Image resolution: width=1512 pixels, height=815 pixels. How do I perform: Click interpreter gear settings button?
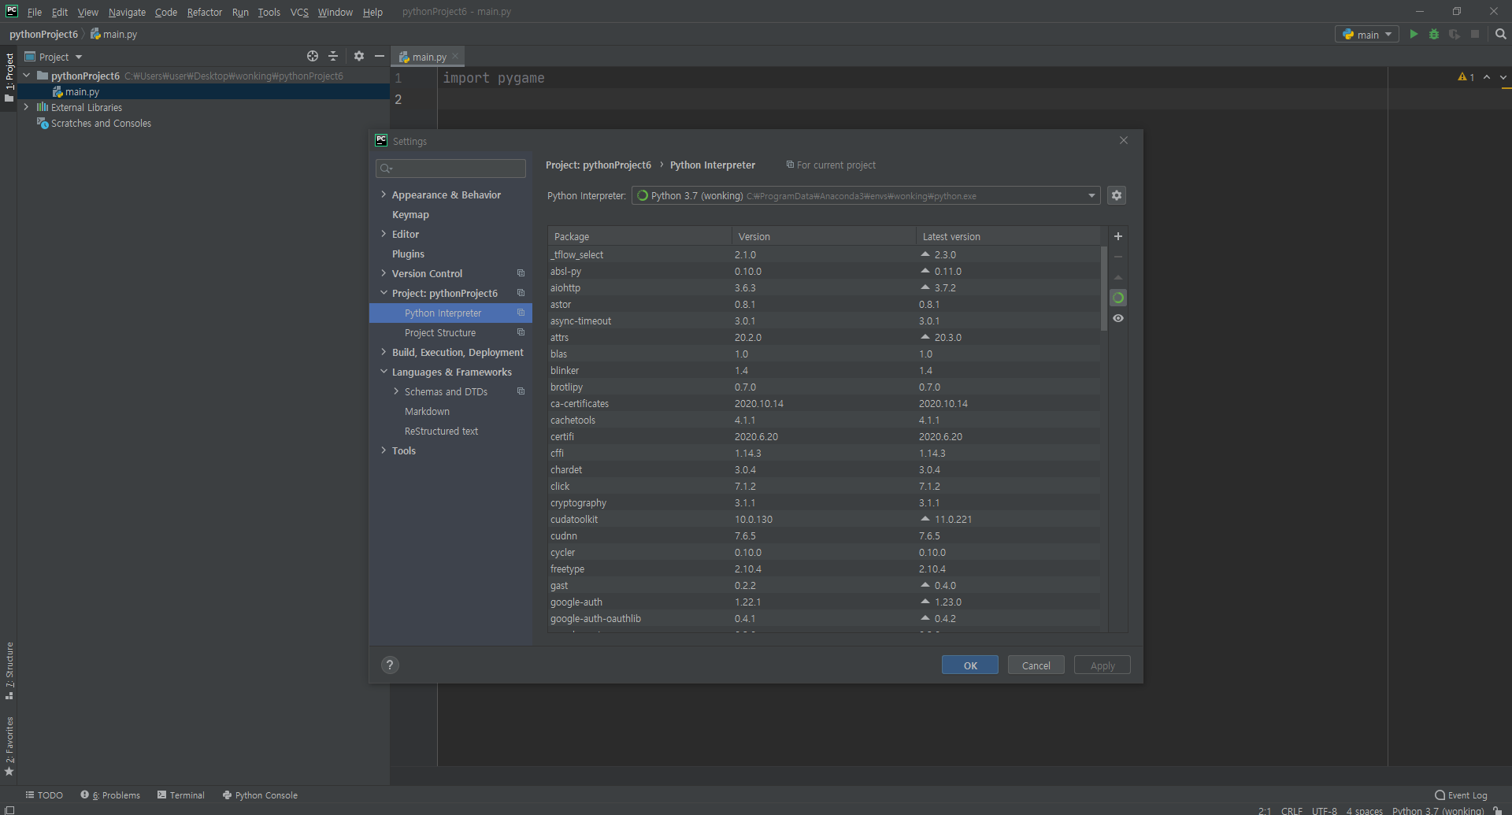point(1117,195)
